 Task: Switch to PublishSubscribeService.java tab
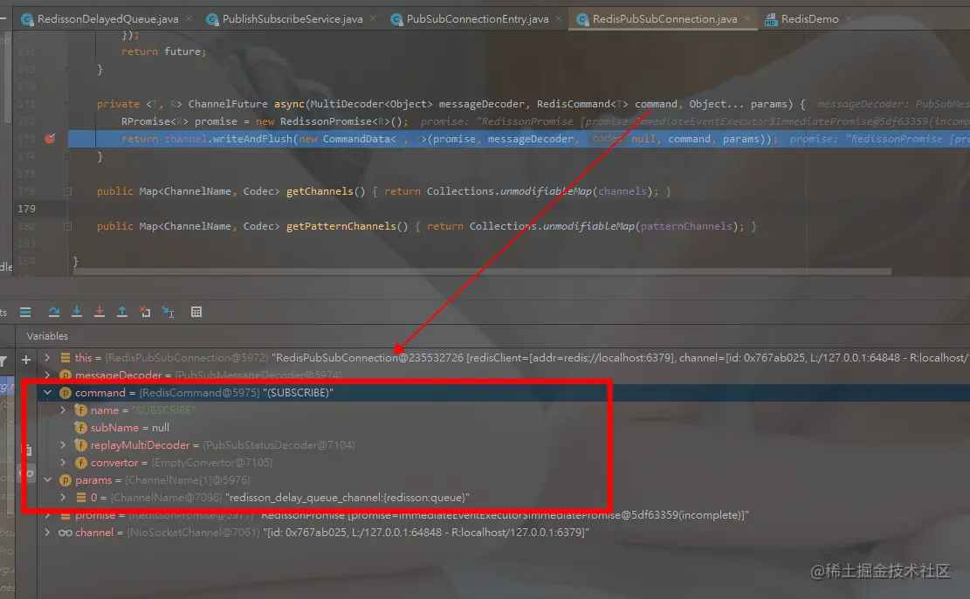click(x=292, y=19)
